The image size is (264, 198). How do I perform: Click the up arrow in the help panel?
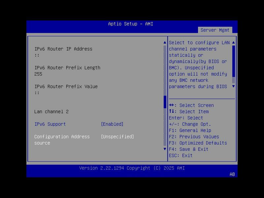pos(233,42)
